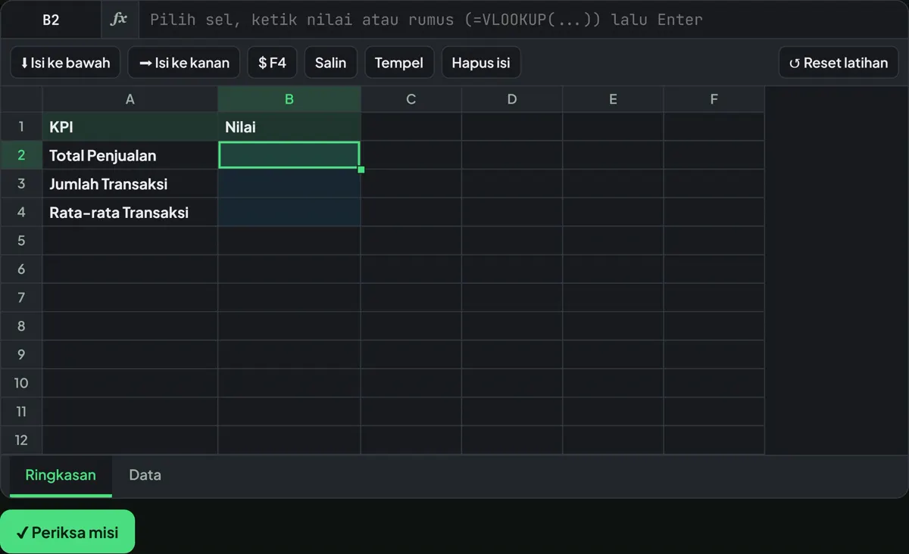Select row 11 header
This screenshot has width=909, height=554.
pyautogui.click(x=21, y=412)
